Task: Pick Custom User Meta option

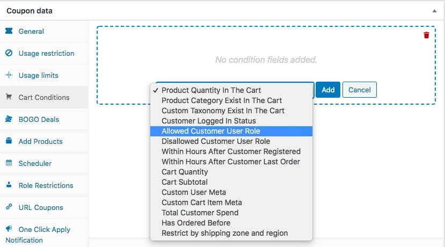Action: (231, 192)
